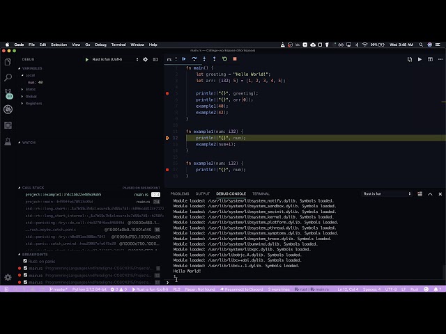Open the debug console from sidebar header

point(155,59)
